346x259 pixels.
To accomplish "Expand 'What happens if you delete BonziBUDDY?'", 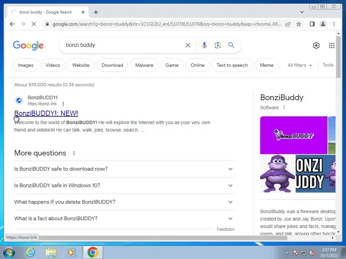I will click(124, 202).
